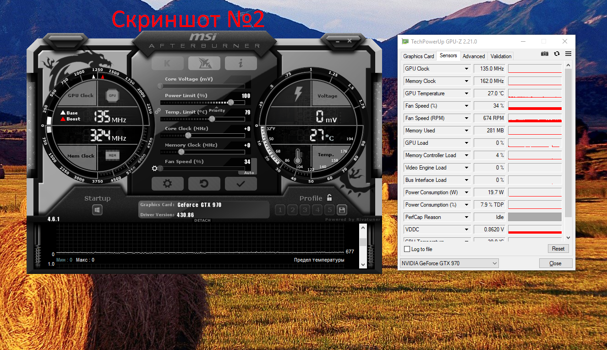Click the Graphics Card name GeForce GTX 970

[x=200, y=205]
